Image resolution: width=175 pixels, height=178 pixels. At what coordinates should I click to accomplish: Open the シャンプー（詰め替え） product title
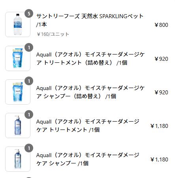coord(90,92)
